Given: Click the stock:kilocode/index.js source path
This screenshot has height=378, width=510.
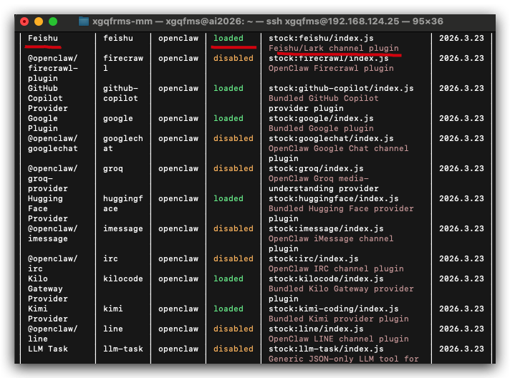Looking at the screenshot, I should coord(326,278).
